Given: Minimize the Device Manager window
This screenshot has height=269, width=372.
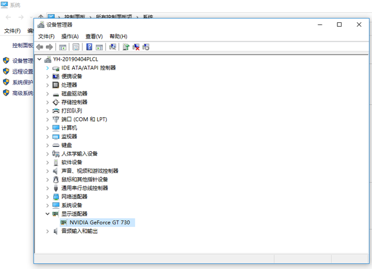Looking at the screenshot, I should pyautogui.click(x=320, y=25).
